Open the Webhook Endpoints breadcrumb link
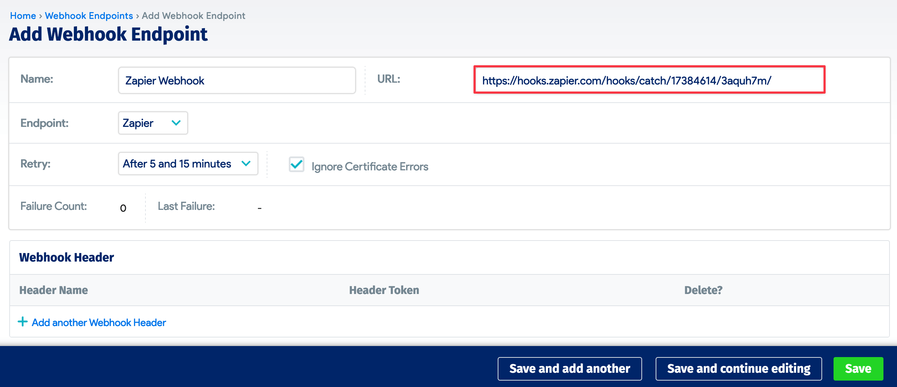The width and height of the screenshot is (897, 387). tap(89, 16)
